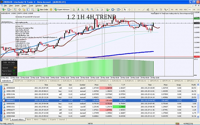The width and height of the screenshot is (200, 125).
Task: Launch MetaEditor via yellow exclamation icon
Action: tap(51, 10)
